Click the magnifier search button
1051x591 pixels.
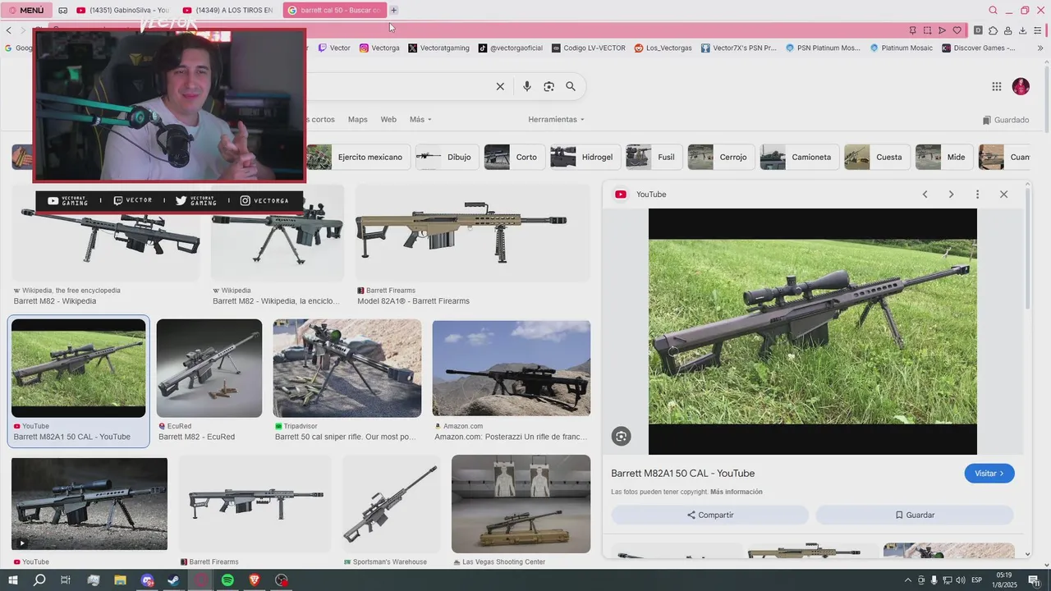point(571,86)
